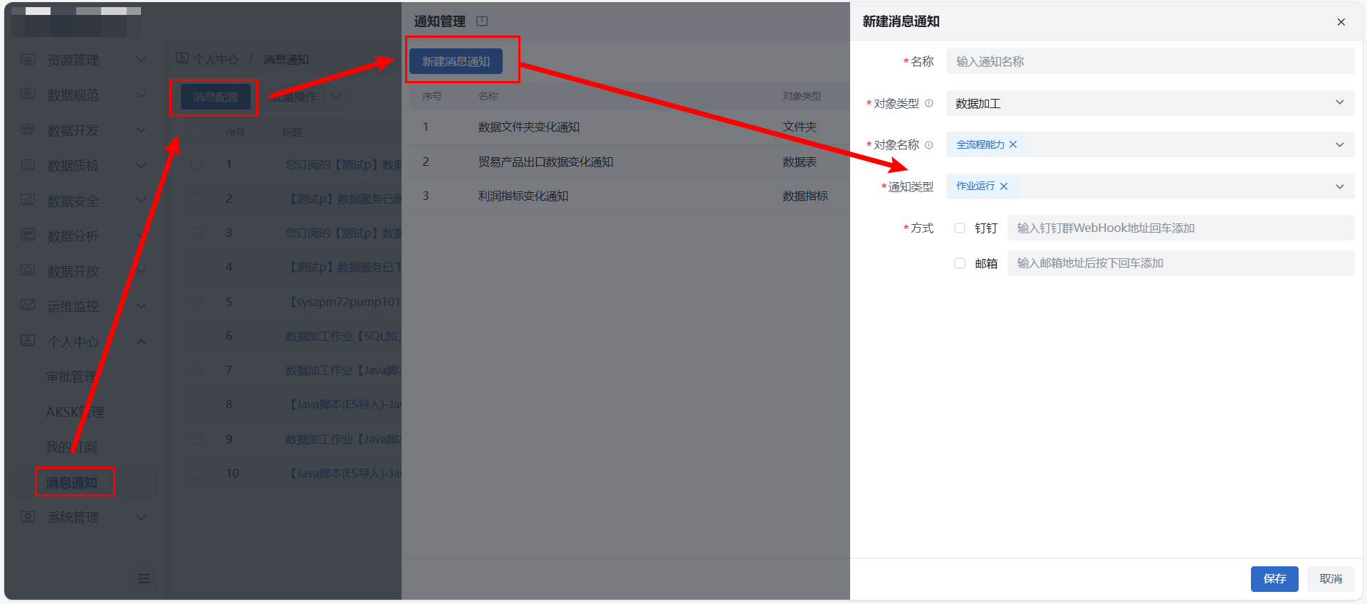Click the sidebar collapse icon at bottom

tap(144, 578)
